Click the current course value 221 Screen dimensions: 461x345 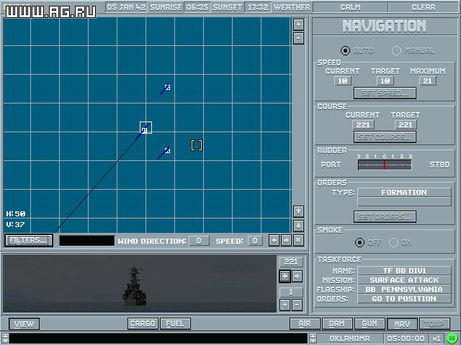(x=363, y=124)
